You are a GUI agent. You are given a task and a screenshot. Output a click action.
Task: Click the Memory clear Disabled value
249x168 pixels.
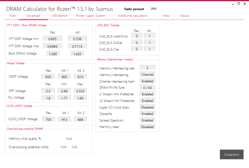click(x=147, y=127)
